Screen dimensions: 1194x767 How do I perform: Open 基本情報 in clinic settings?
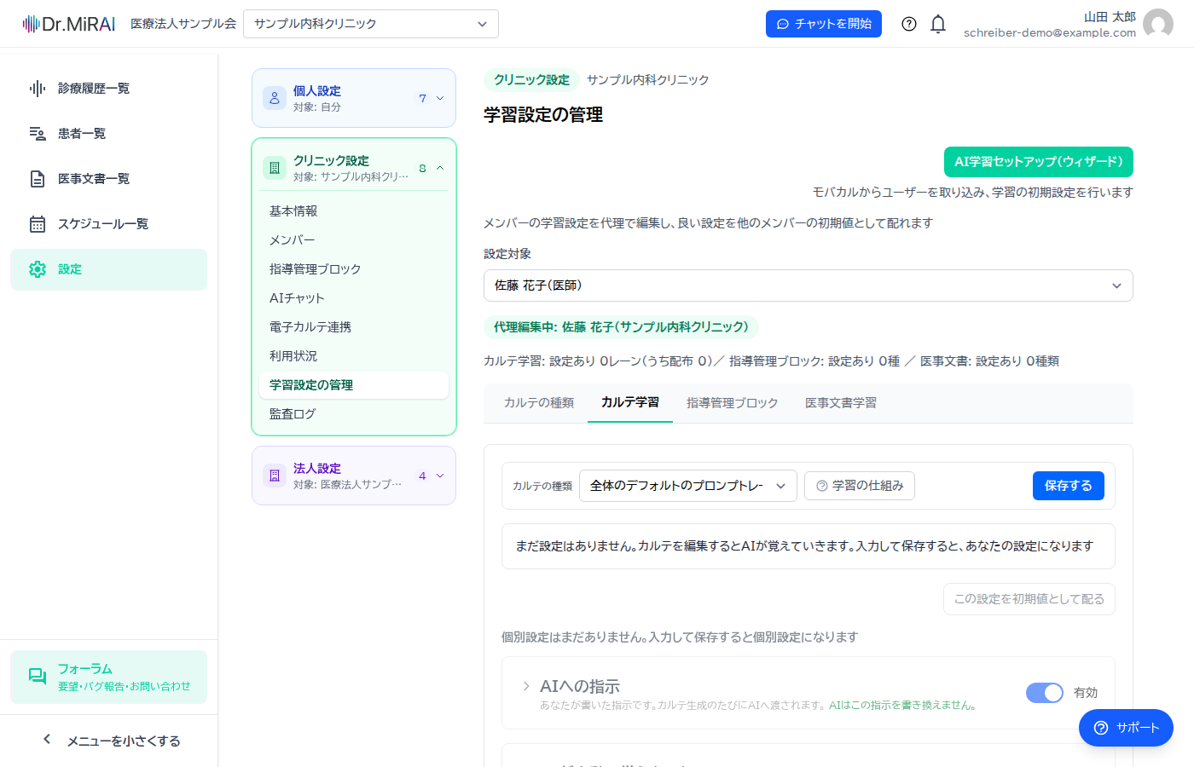click(x=354, y=211)
